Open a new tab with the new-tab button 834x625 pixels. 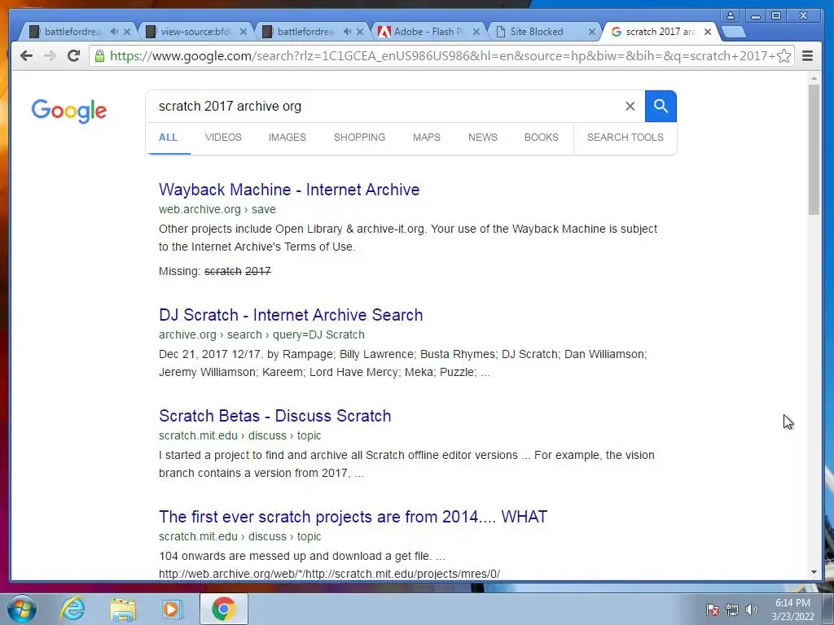click(x=734, y=32)
